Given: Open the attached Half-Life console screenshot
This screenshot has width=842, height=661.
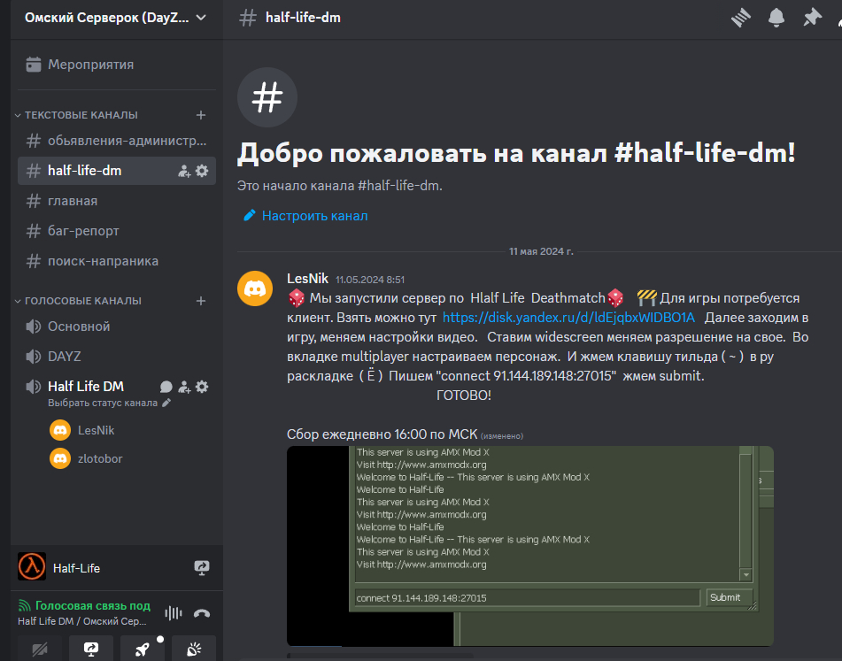Looking at the screenshot, I should point(530,546).
